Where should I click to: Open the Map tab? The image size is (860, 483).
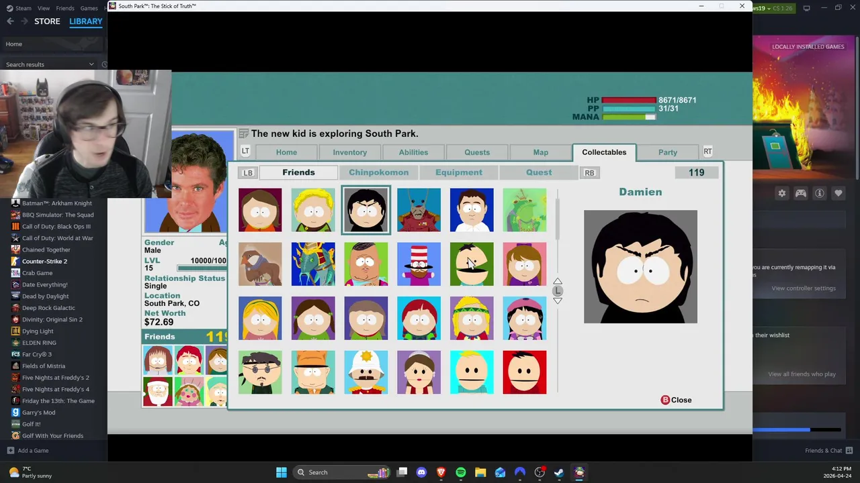click(540, 152)
